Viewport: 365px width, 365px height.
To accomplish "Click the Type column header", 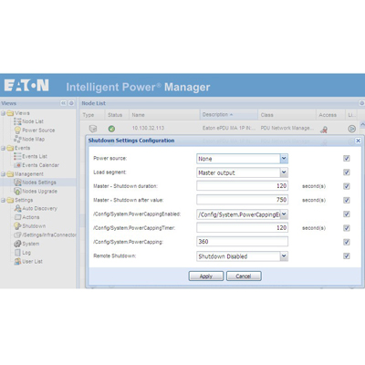I will (92, 115).
